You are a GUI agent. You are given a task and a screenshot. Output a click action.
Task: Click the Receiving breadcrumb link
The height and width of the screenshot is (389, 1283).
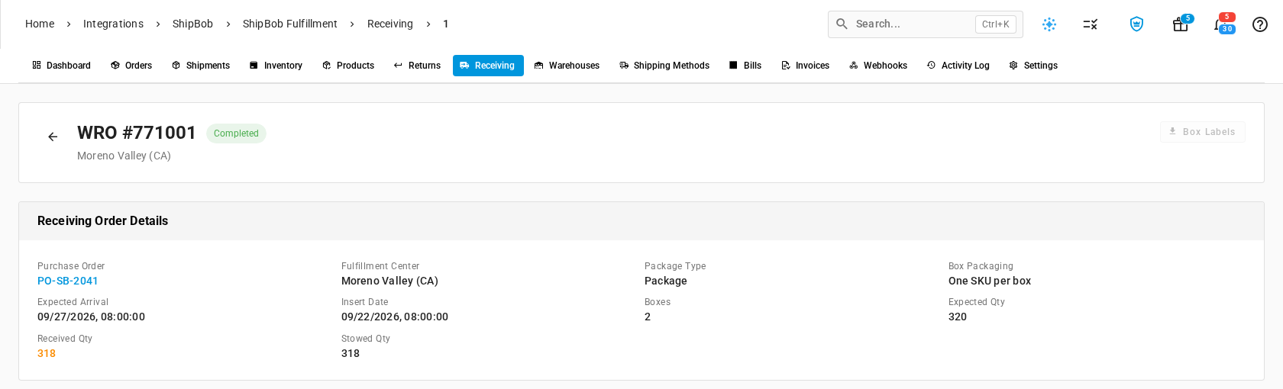pos(390,24)
